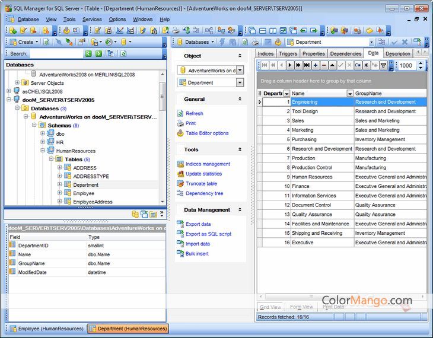
Task: Switch to the Indices tab
Action: 265,53
